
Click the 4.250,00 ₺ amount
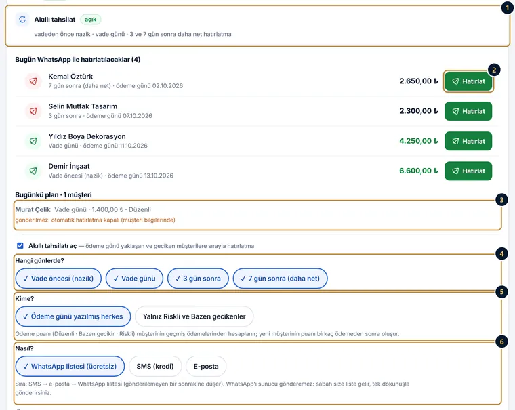[x=419, y=141]
